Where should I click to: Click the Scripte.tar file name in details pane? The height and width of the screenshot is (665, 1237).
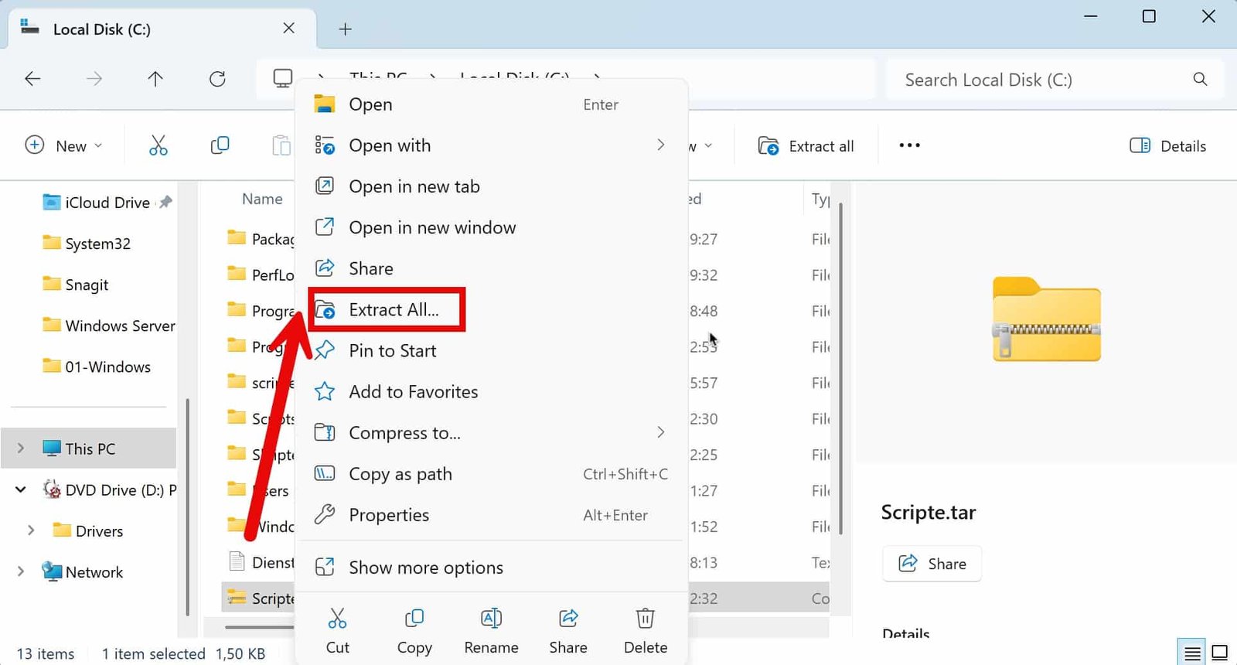tap(929, 512)
